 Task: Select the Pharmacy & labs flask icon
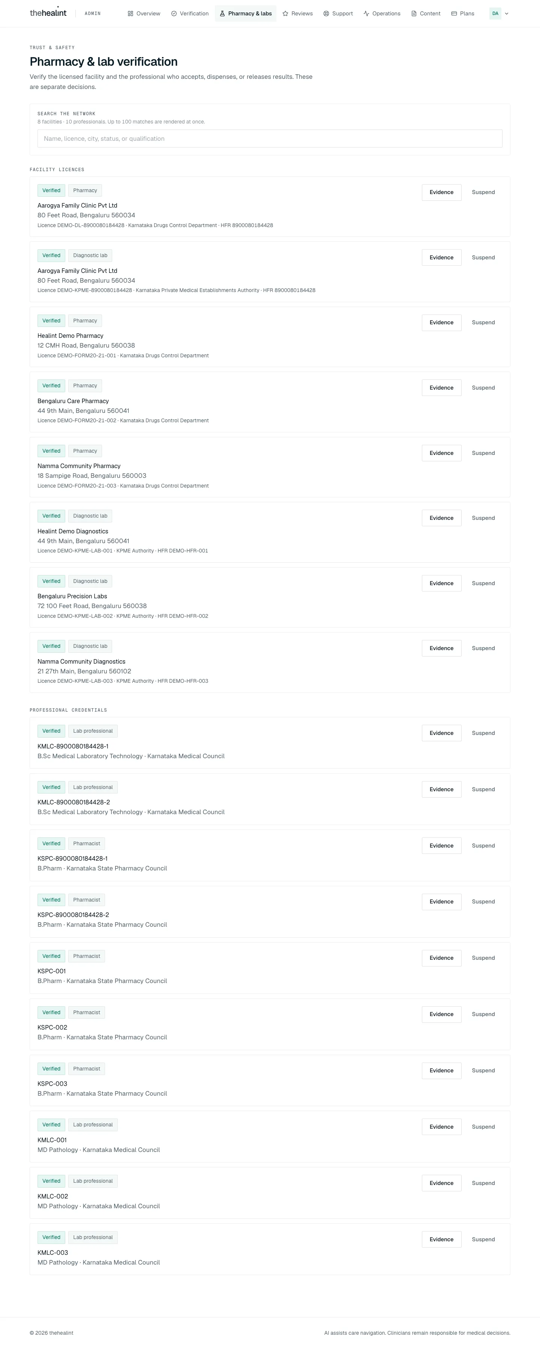222,14
